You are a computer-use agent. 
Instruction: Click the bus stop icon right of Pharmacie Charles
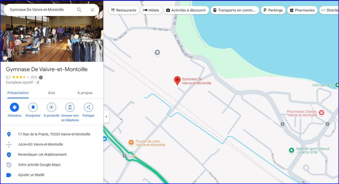pos(327,124)
